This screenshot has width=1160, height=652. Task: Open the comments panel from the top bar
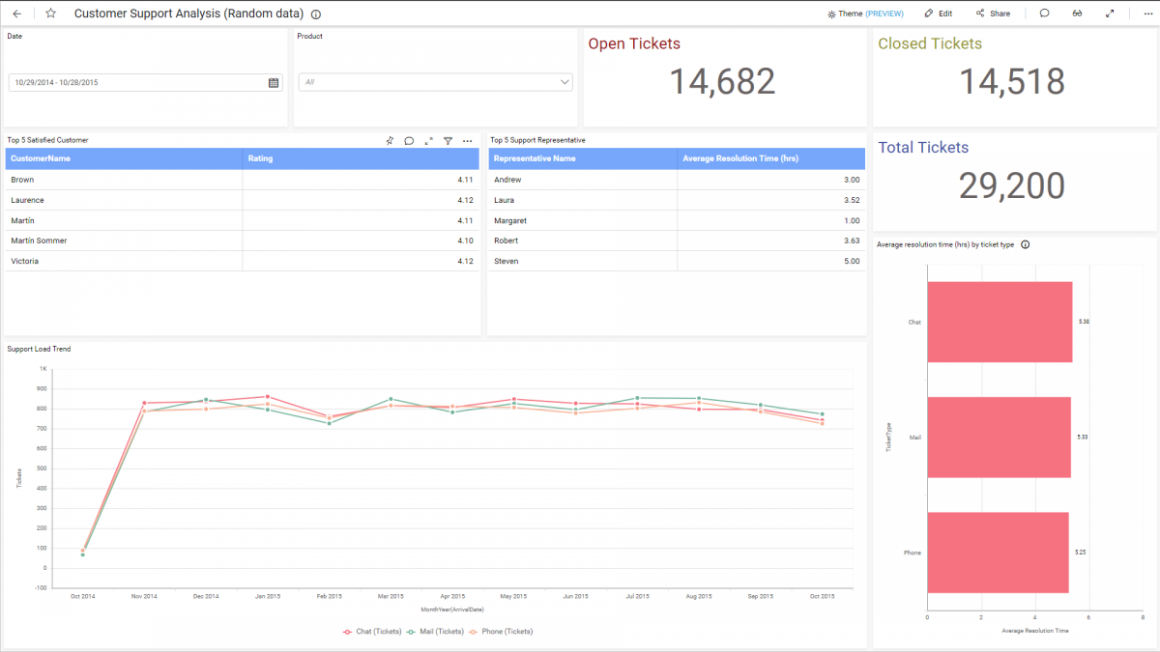[1044, 13]
